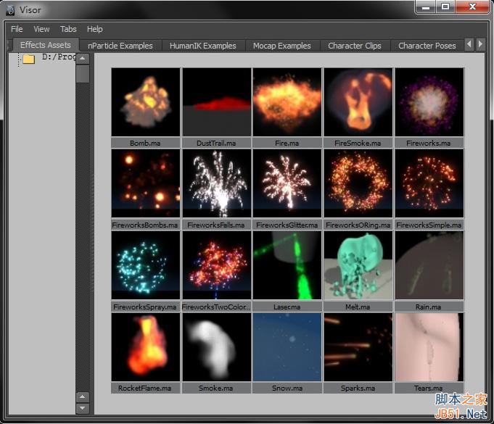Click the tab strip left arrow
The height and width of the screenshot is (424, 494).
[x=469, y=44]
